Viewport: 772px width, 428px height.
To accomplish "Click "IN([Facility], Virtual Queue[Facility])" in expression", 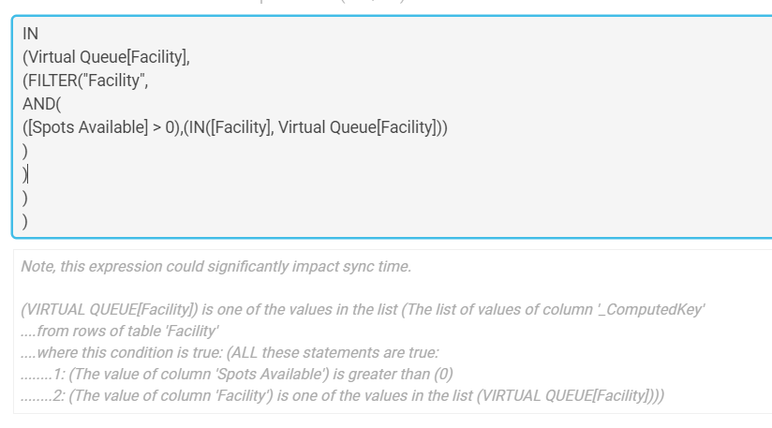I will (x=315, y=127).
